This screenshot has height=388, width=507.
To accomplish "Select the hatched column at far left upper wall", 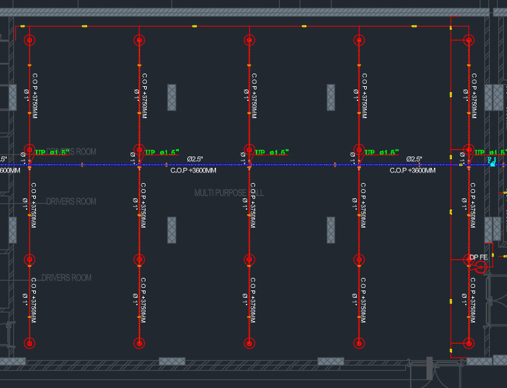I will [x=12, y=97].
